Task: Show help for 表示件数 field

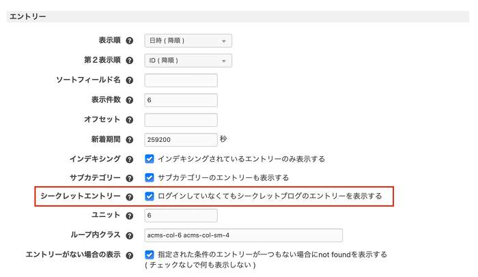Action: click(130, 100)
